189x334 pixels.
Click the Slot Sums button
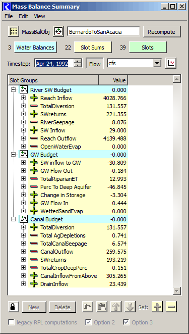pos(93,47)
